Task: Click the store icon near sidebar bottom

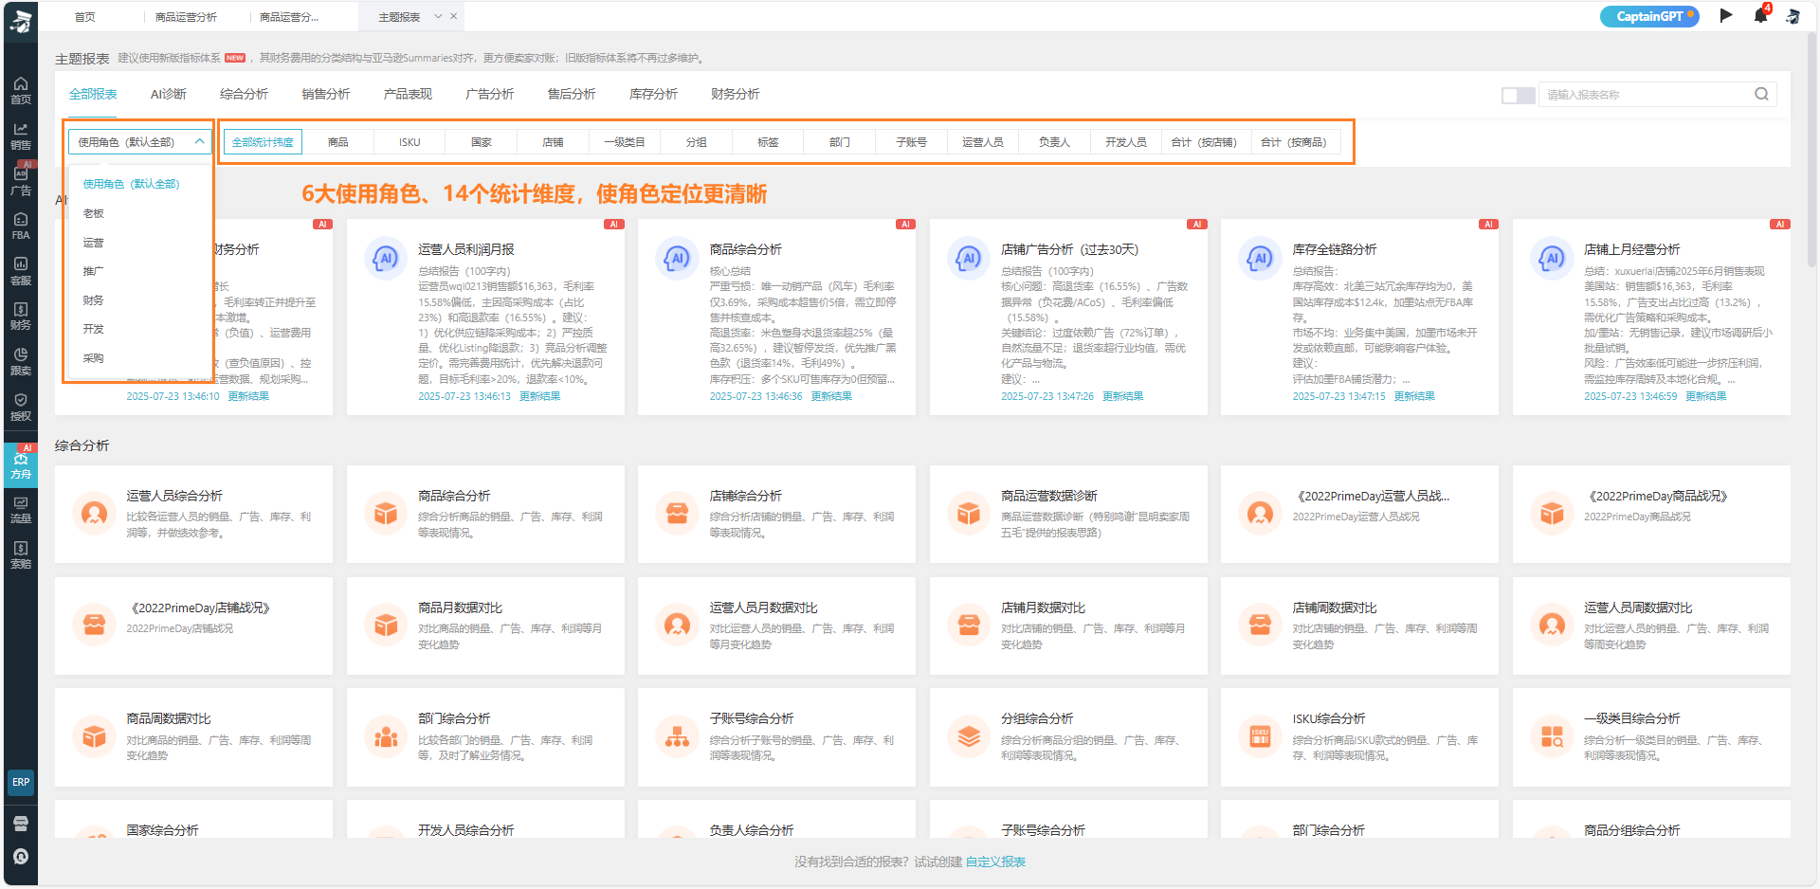Action: pyautogui.click(x=21, y=823)
